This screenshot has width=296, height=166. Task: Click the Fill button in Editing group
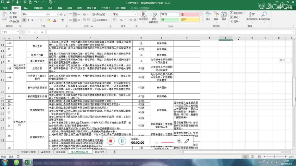(234, 17)
